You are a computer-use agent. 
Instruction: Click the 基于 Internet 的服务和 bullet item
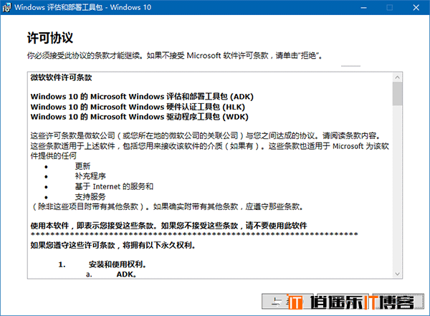tap(114, 186)
